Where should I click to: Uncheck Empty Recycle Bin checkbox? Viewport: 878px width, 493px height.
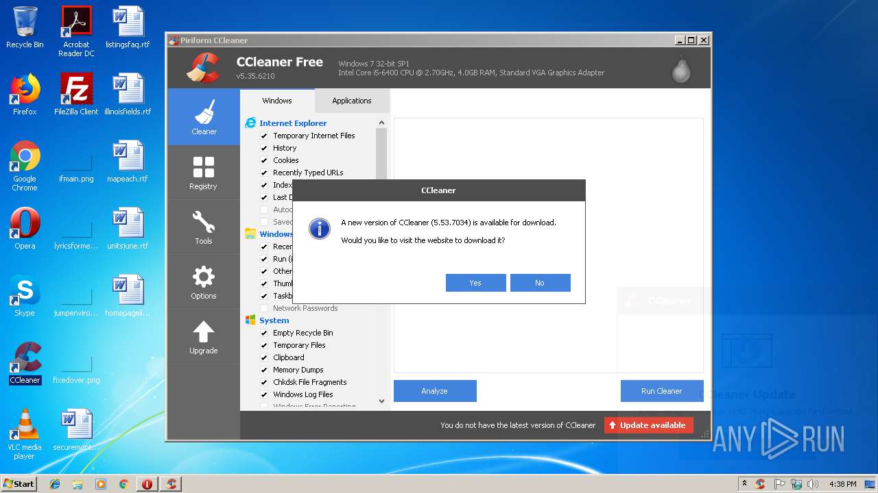click(264, 333)
